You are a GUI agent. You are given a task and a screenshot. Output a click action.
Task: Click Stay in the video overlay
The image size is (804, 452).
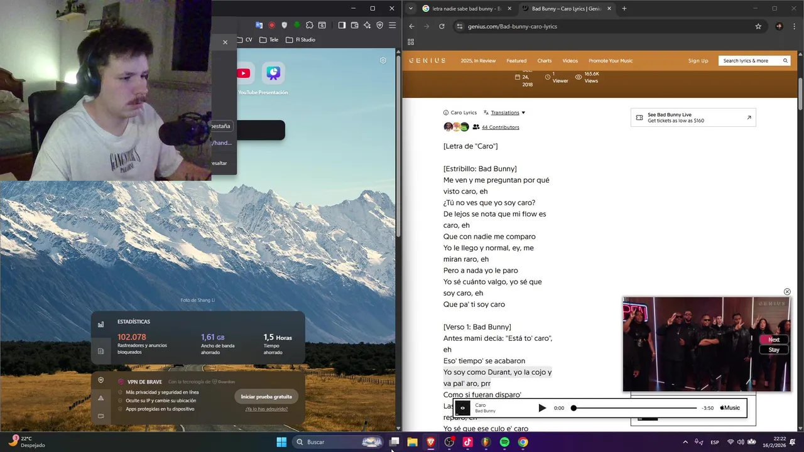coord(774,350)
